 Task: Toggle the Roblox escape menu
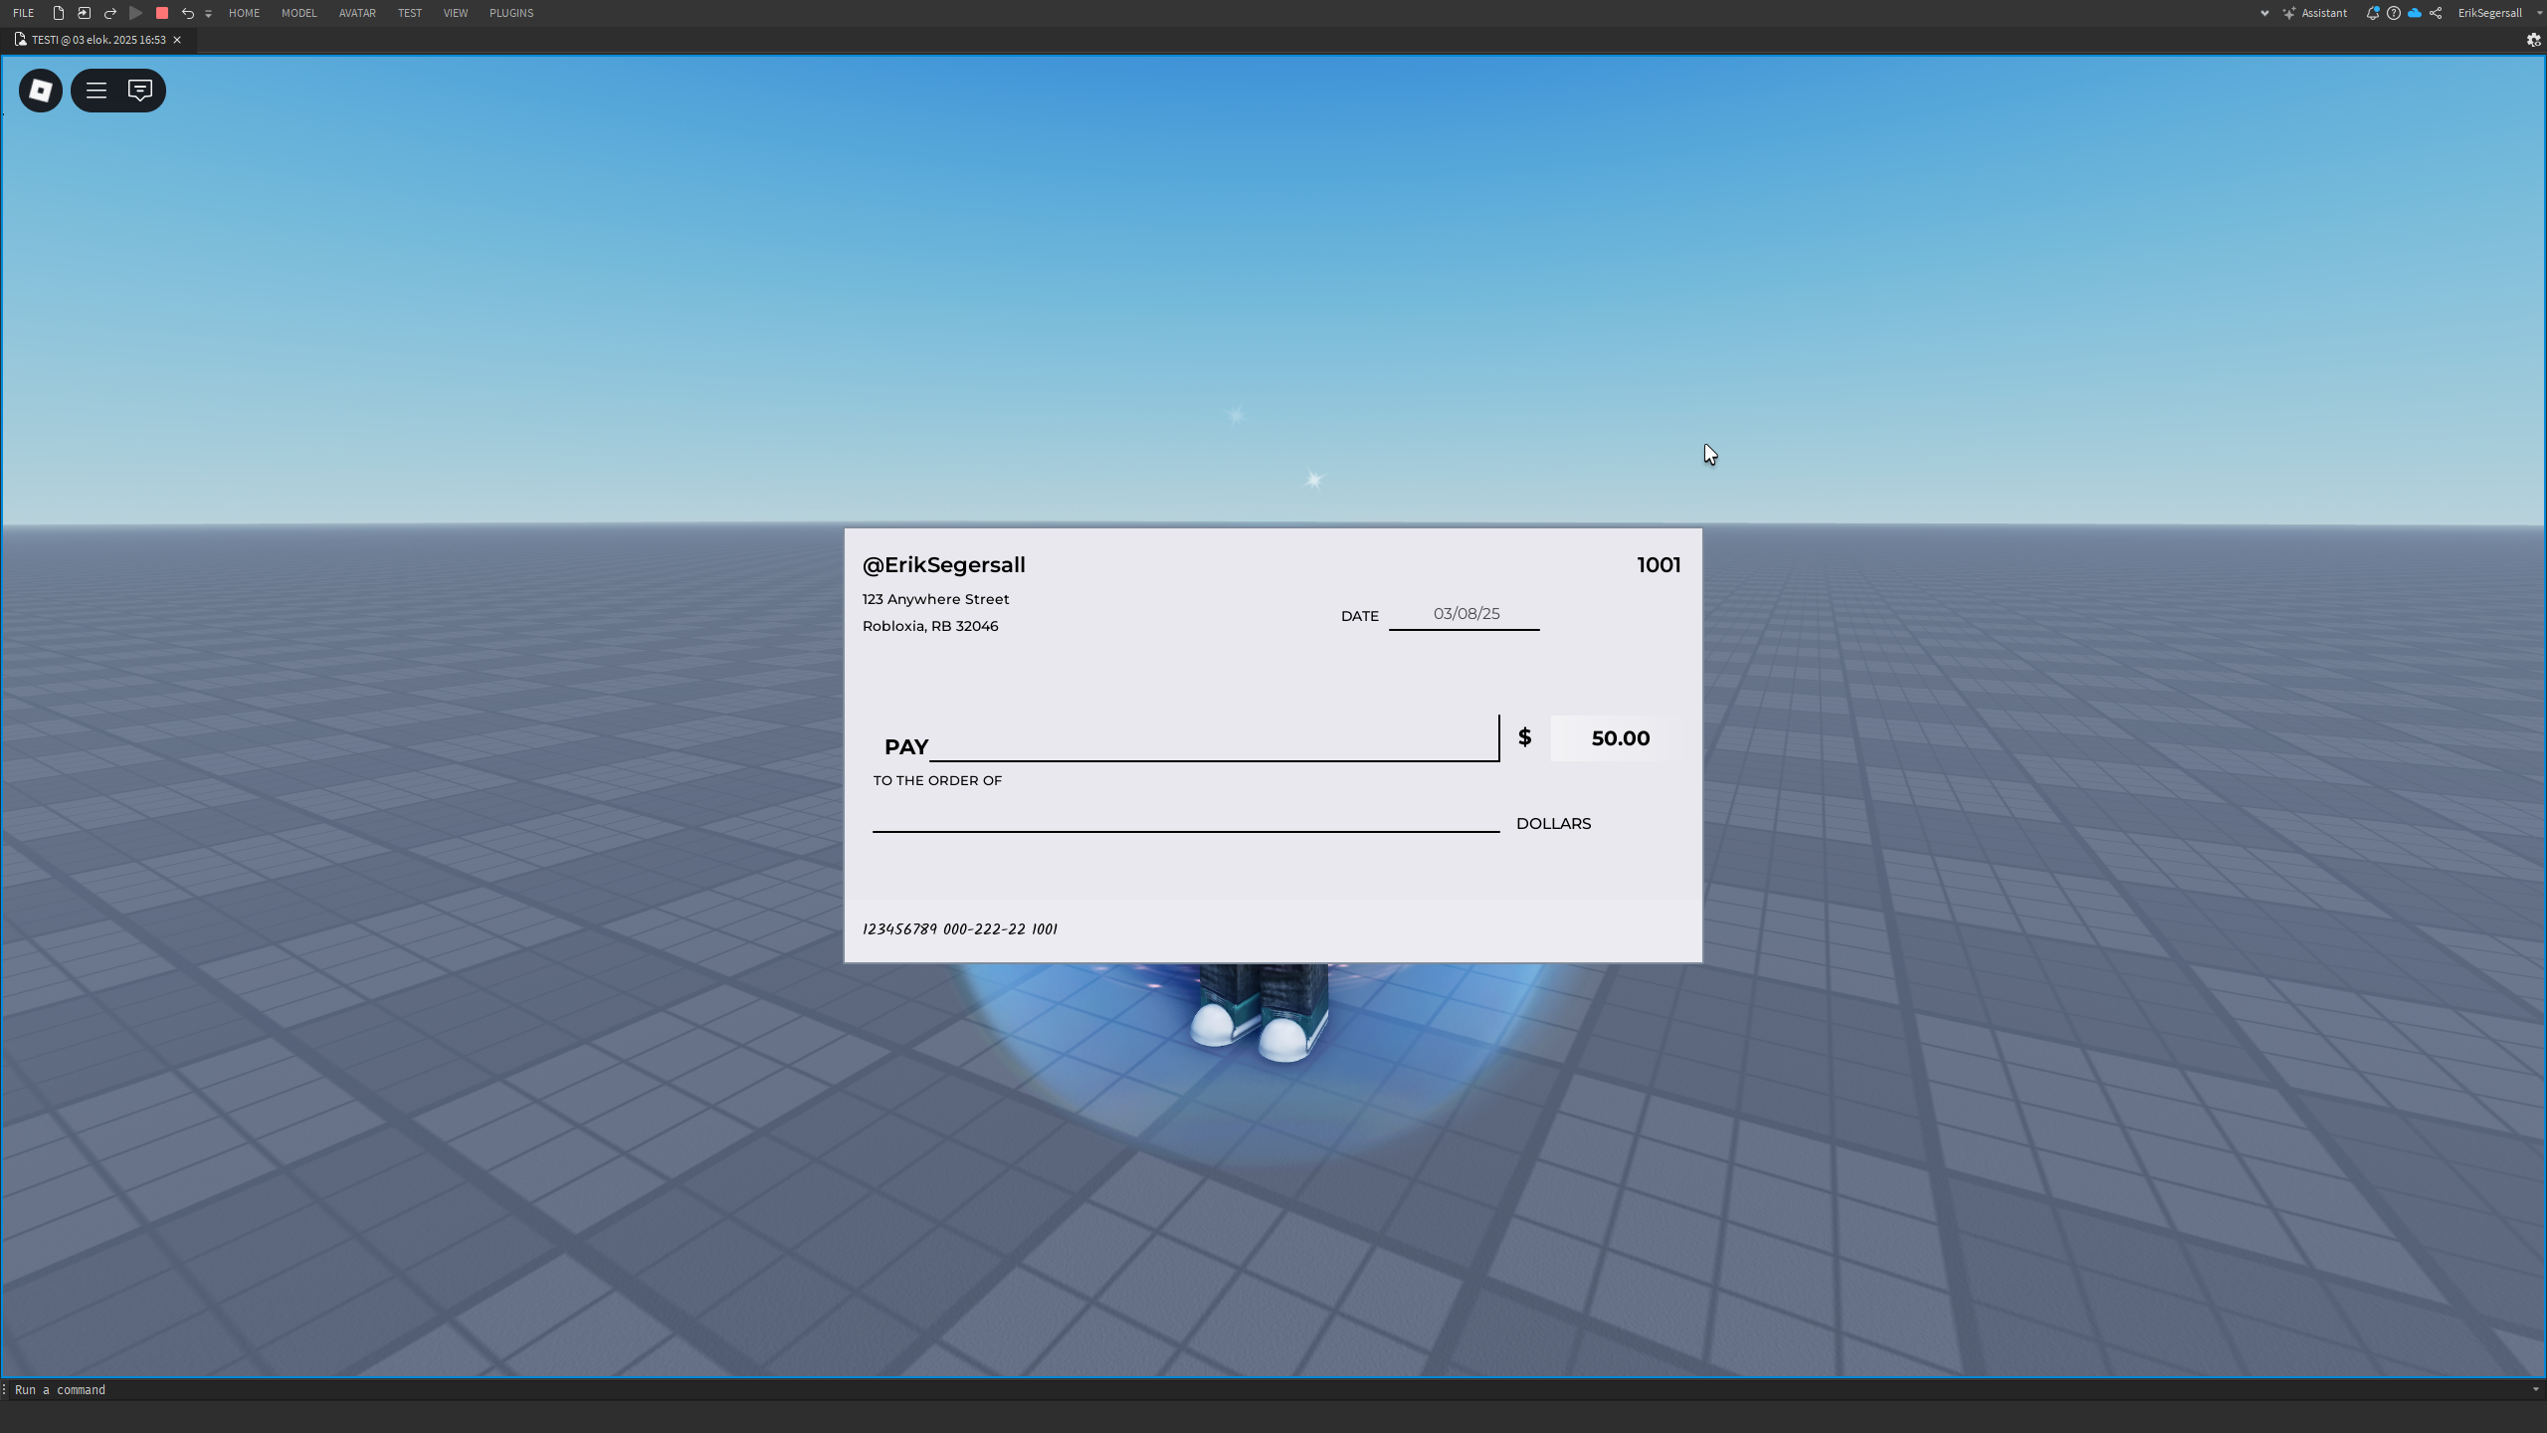(96, 91)
